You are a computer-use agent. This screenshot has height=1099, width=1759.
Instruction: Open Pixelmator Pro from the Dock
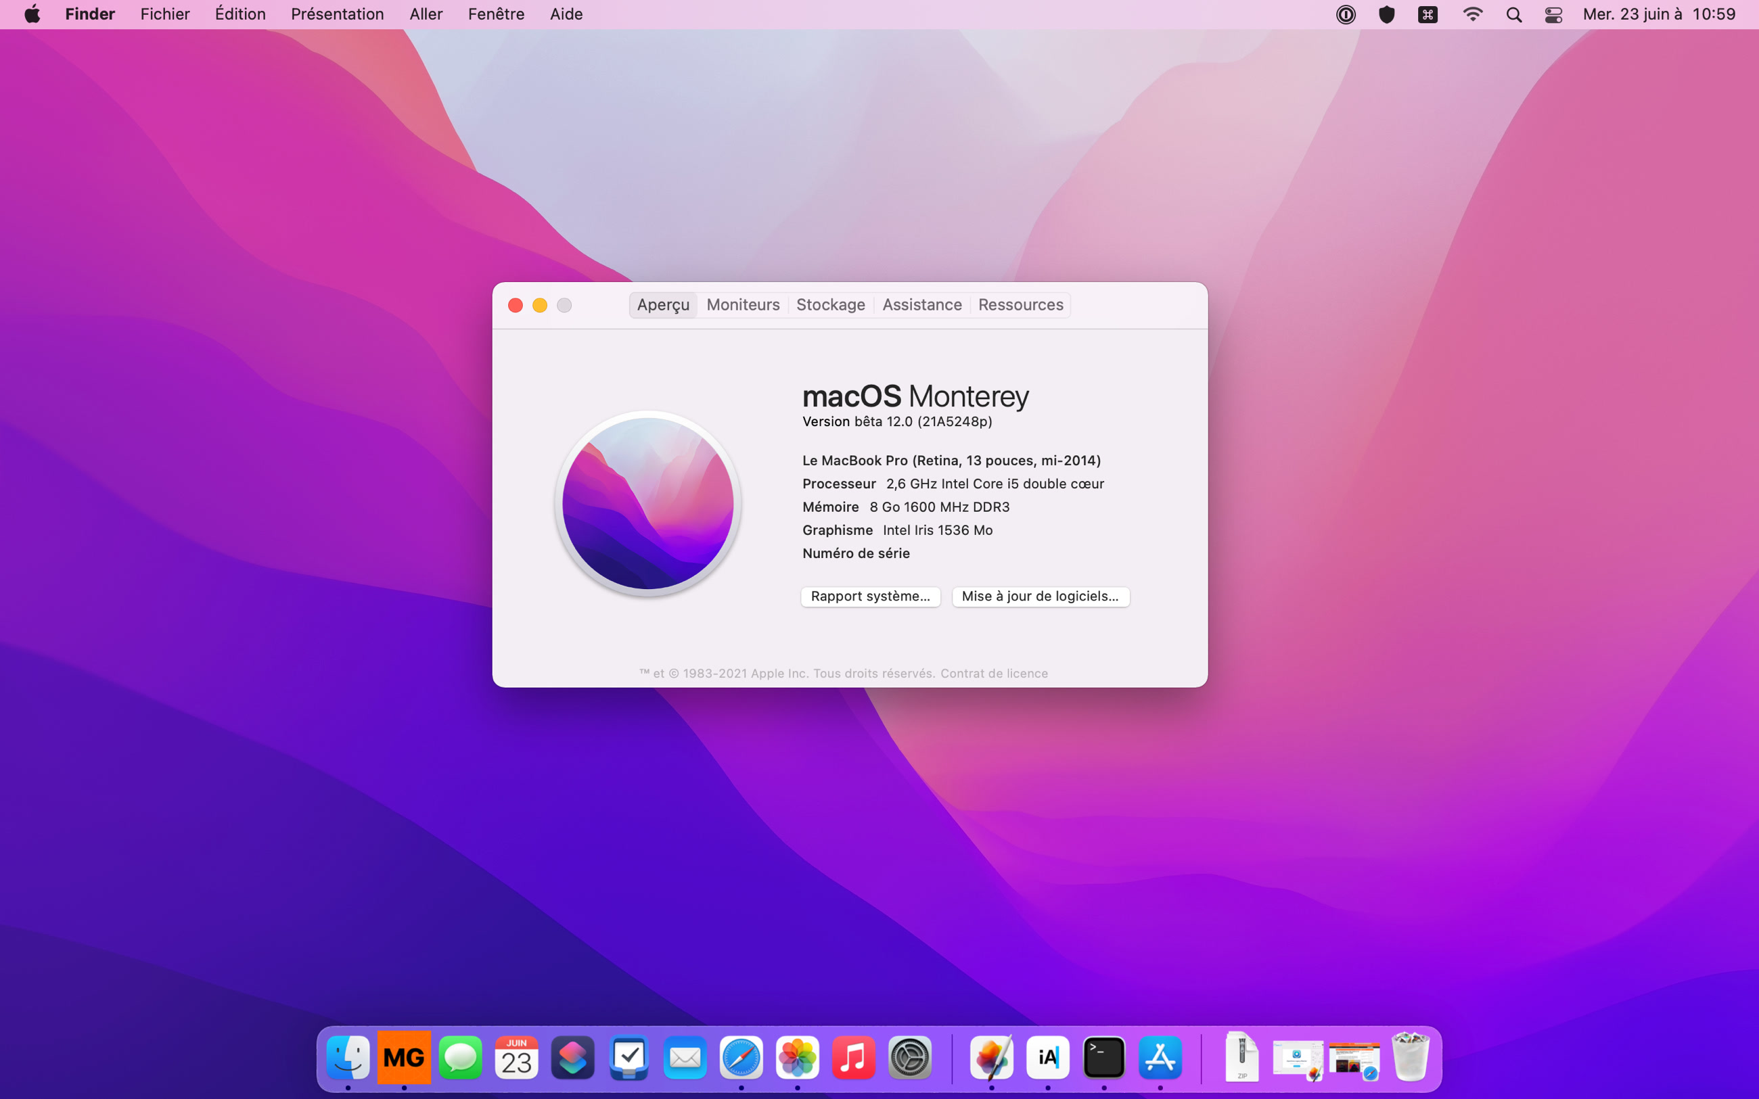click(991, 1058)
